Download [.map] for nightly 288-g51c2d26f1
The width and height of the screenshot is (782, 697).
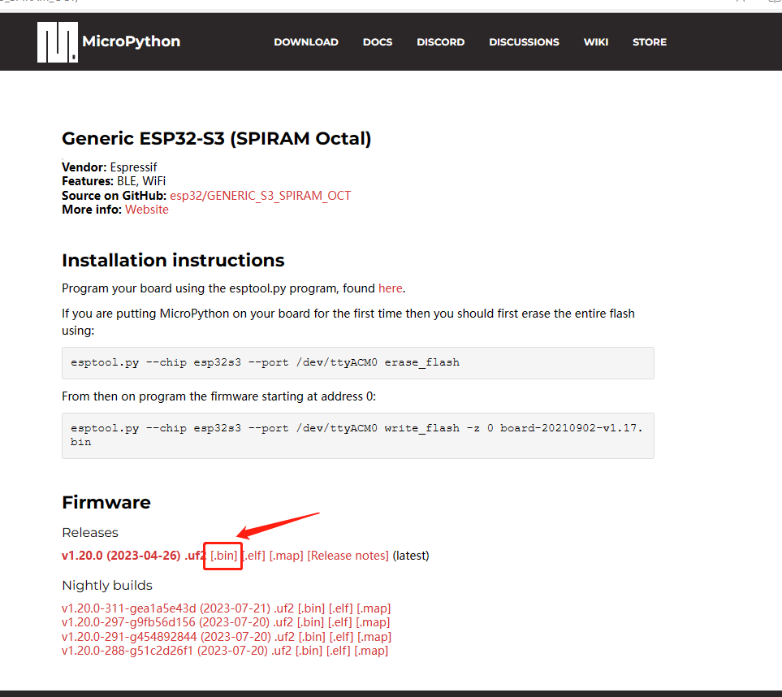click(x=371, y=651)
